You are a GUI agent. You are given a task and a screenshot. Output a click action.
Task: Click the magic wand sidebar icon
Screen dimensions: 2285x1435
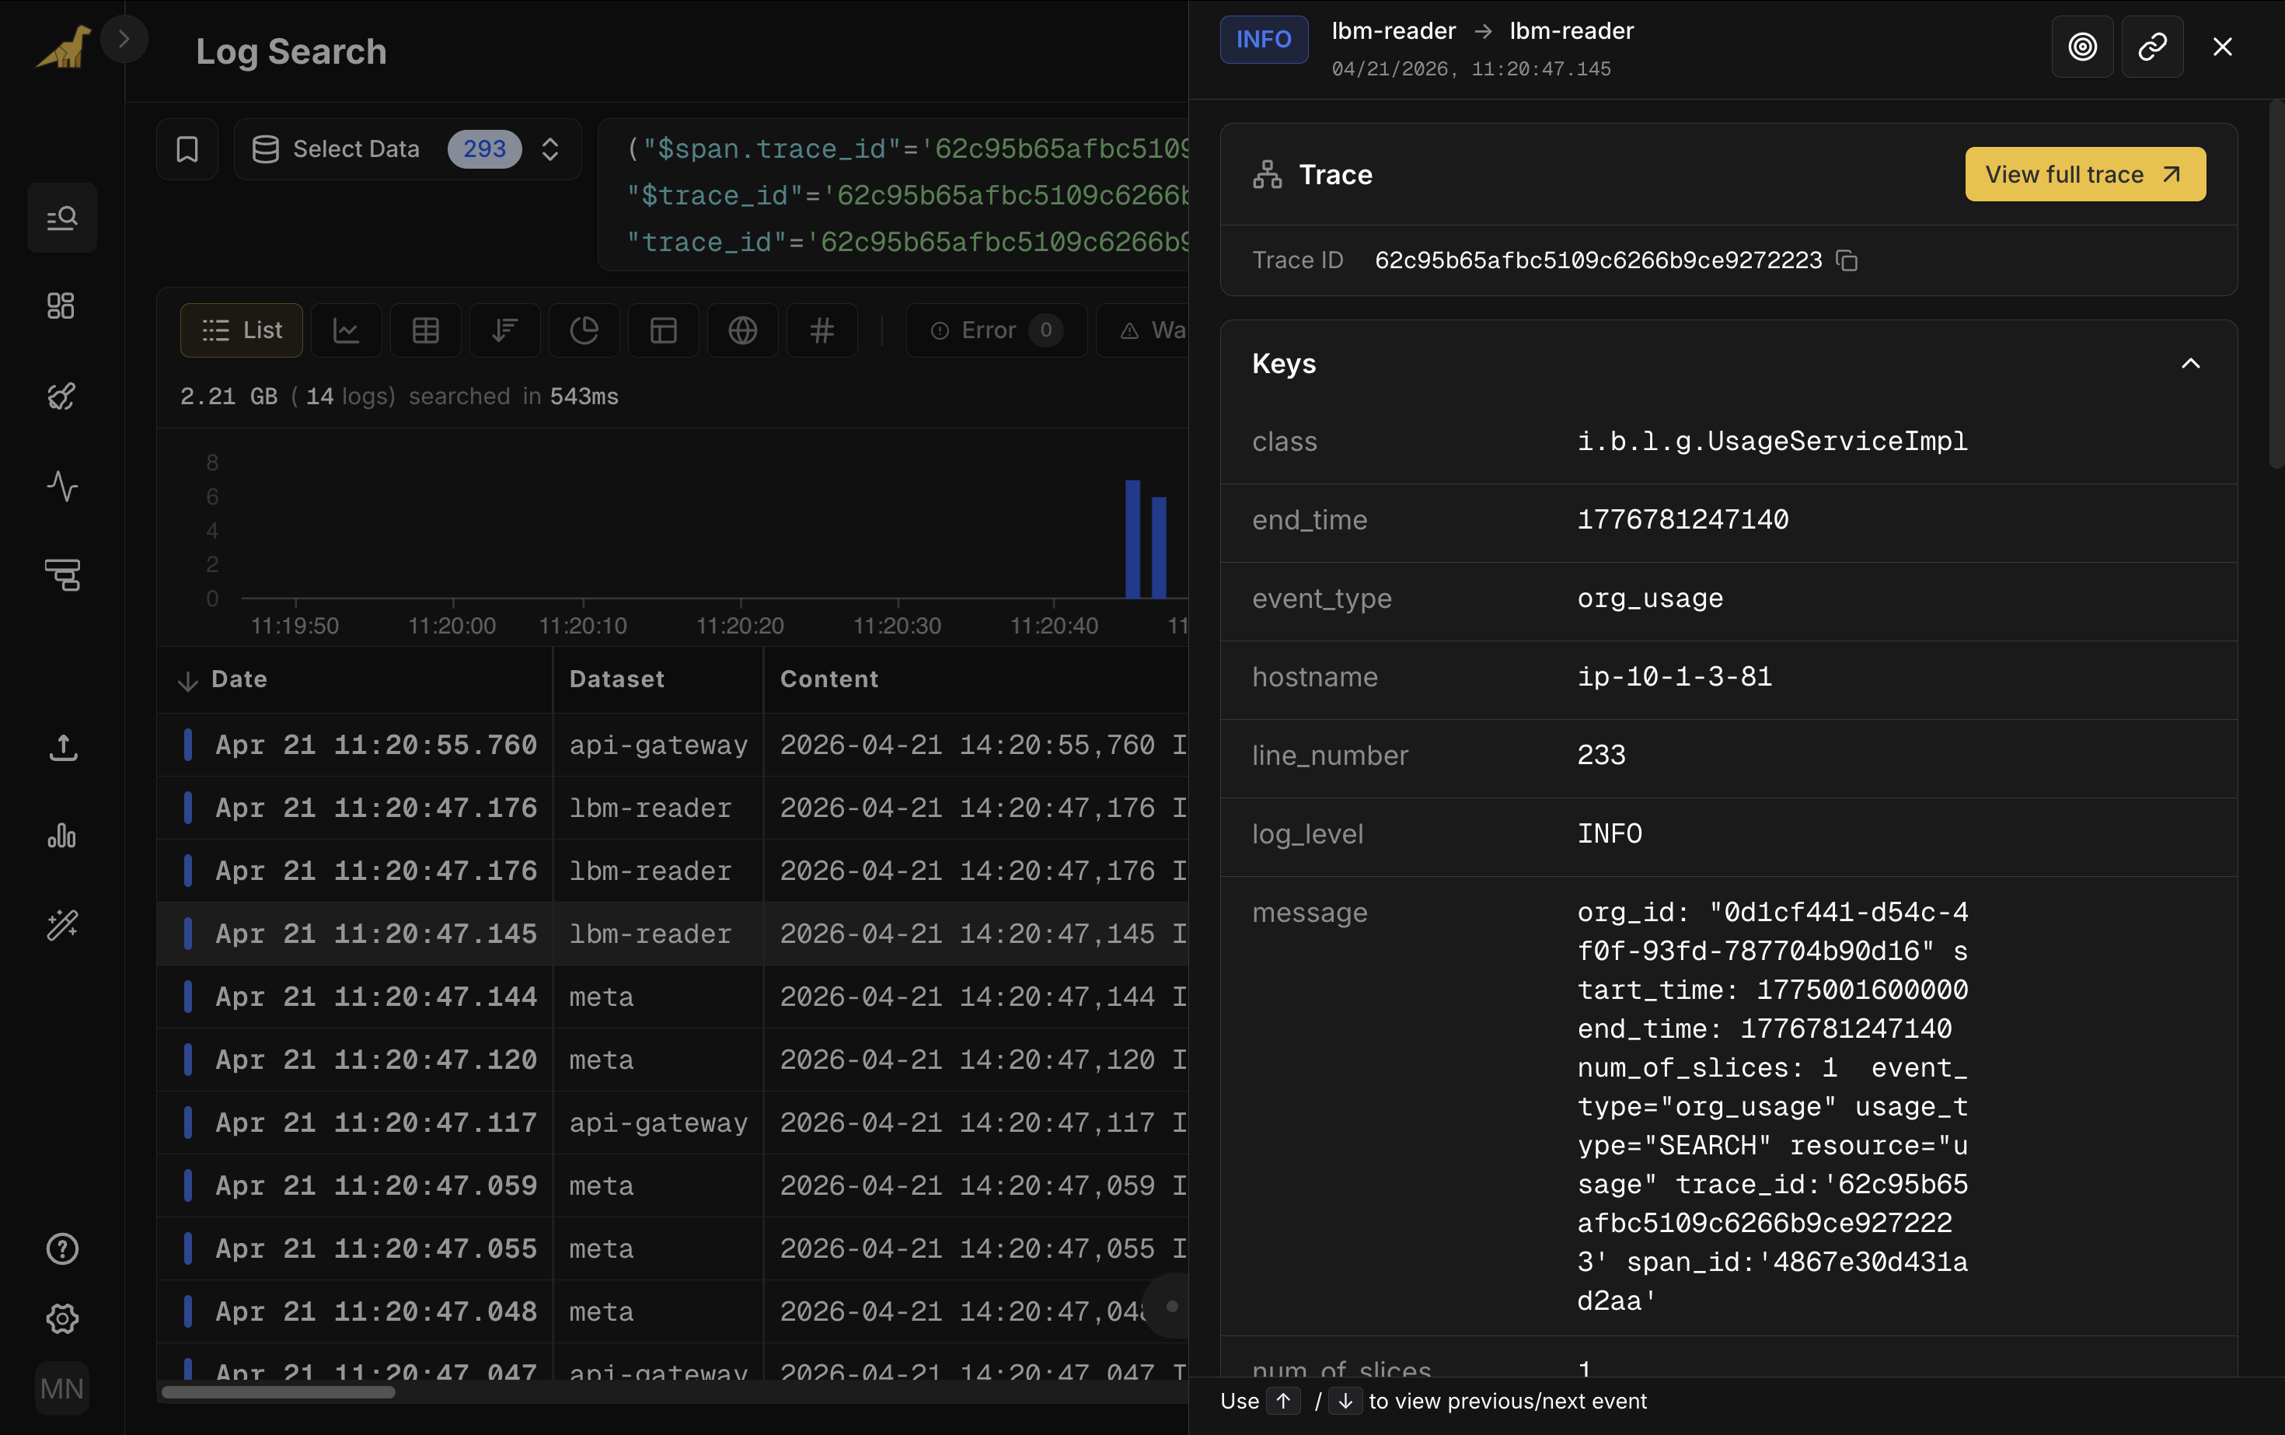[61, 924]
